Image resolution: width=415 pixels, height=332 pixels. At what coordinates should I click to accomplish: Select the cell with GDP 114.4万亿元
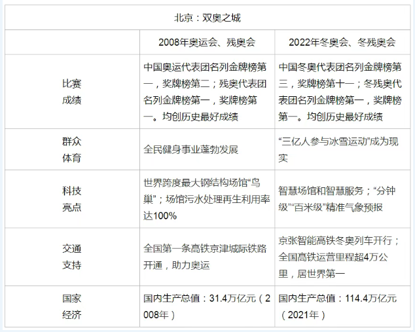click(x=342, y=306)
